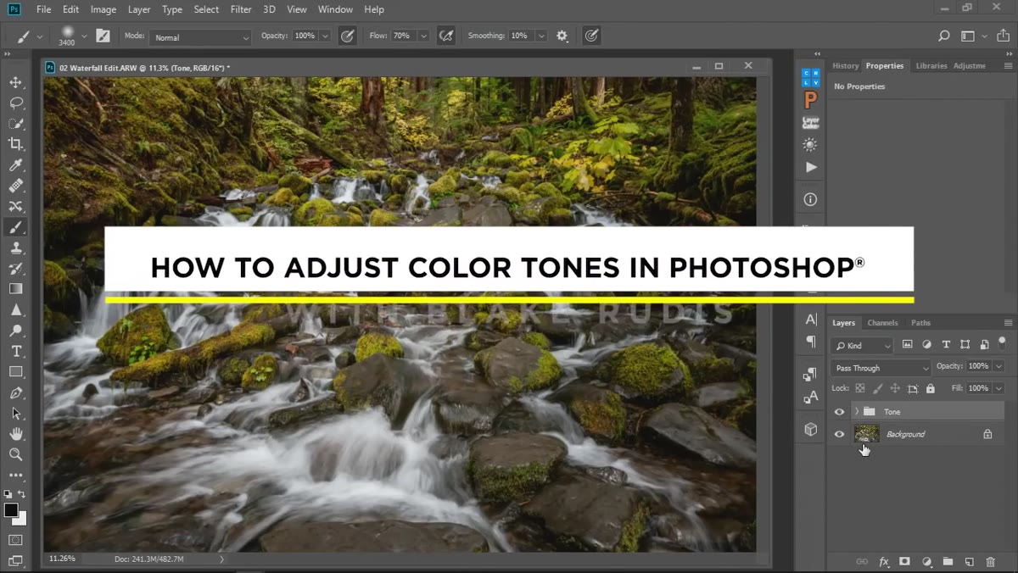The height and width of the screenshot is (573, 1018).
Task: Select the Dodge tool
Action: point(15,331)
